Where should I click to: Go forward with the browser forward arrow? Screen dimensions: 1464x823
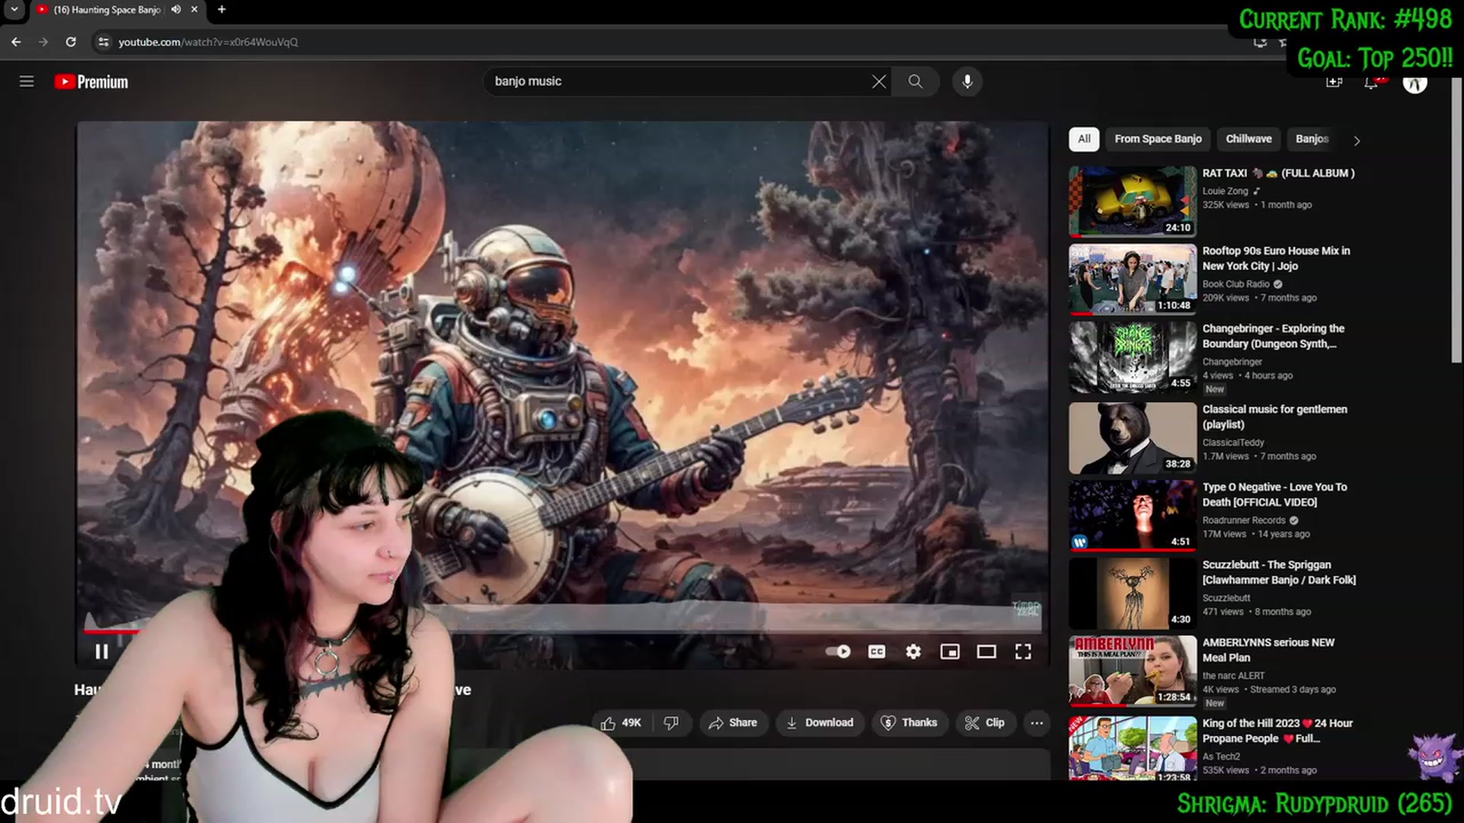pyautogui.click(x=43, y=42)
